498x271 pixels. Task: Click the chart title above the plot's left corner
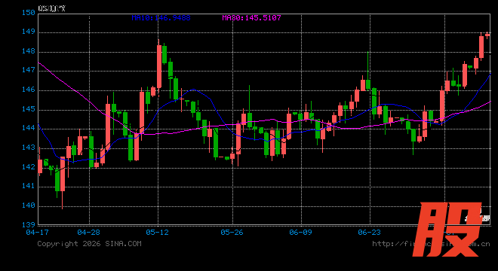tap(52, 8)
